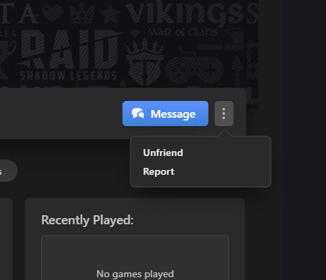Click the Vikings logo in the banner

click(x=192, y=14)
